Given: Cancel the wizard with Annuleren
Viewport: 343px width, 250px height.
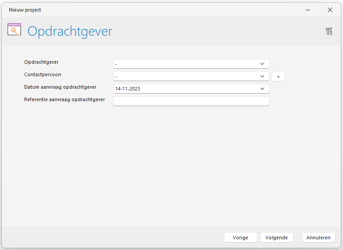Looking at the screenshot, I should (x=318, y=238).
